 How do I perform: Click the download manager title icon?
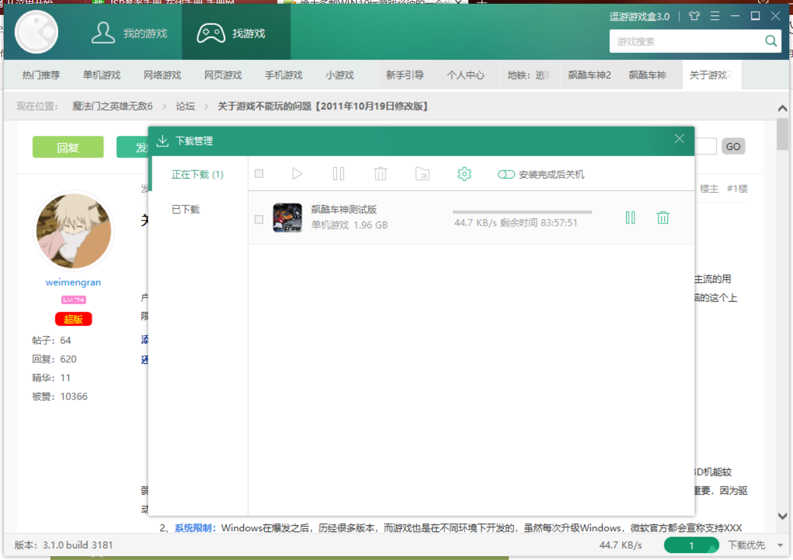tap(162, 141)
